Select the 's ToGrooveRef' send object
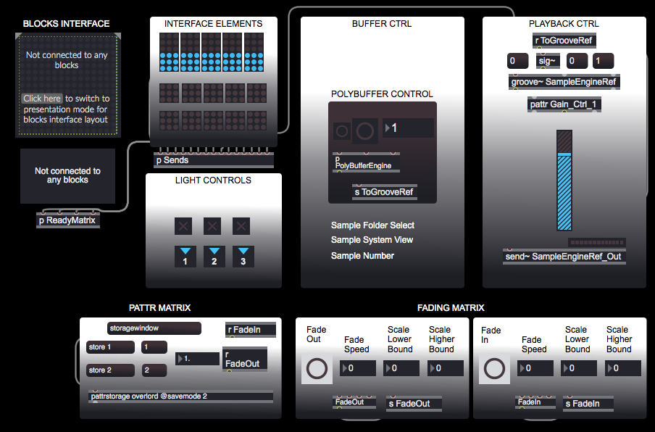655x432 pixels. pyautogui.click(x=384, y=192)
